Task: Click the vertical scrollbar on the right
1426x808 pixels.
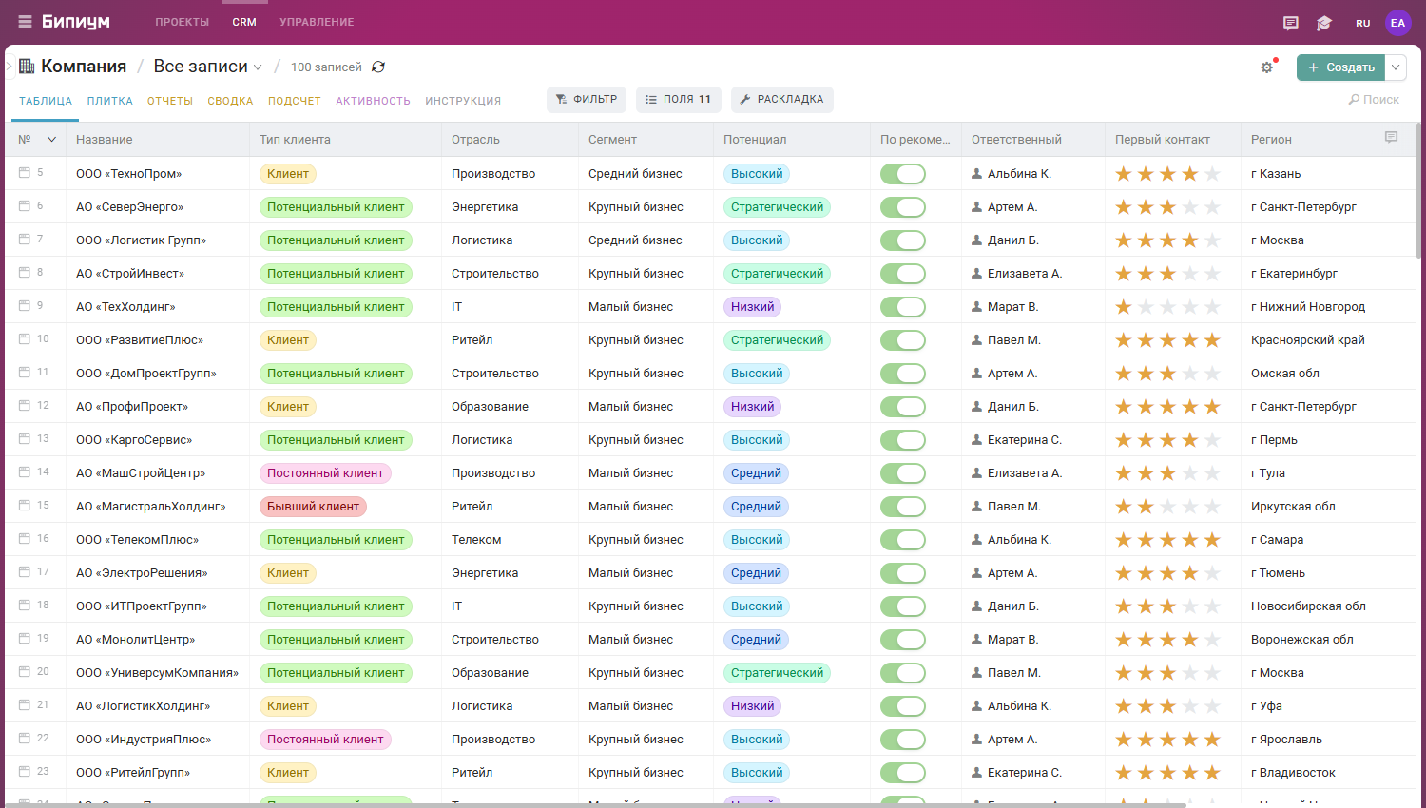Action: [1419, 190]
